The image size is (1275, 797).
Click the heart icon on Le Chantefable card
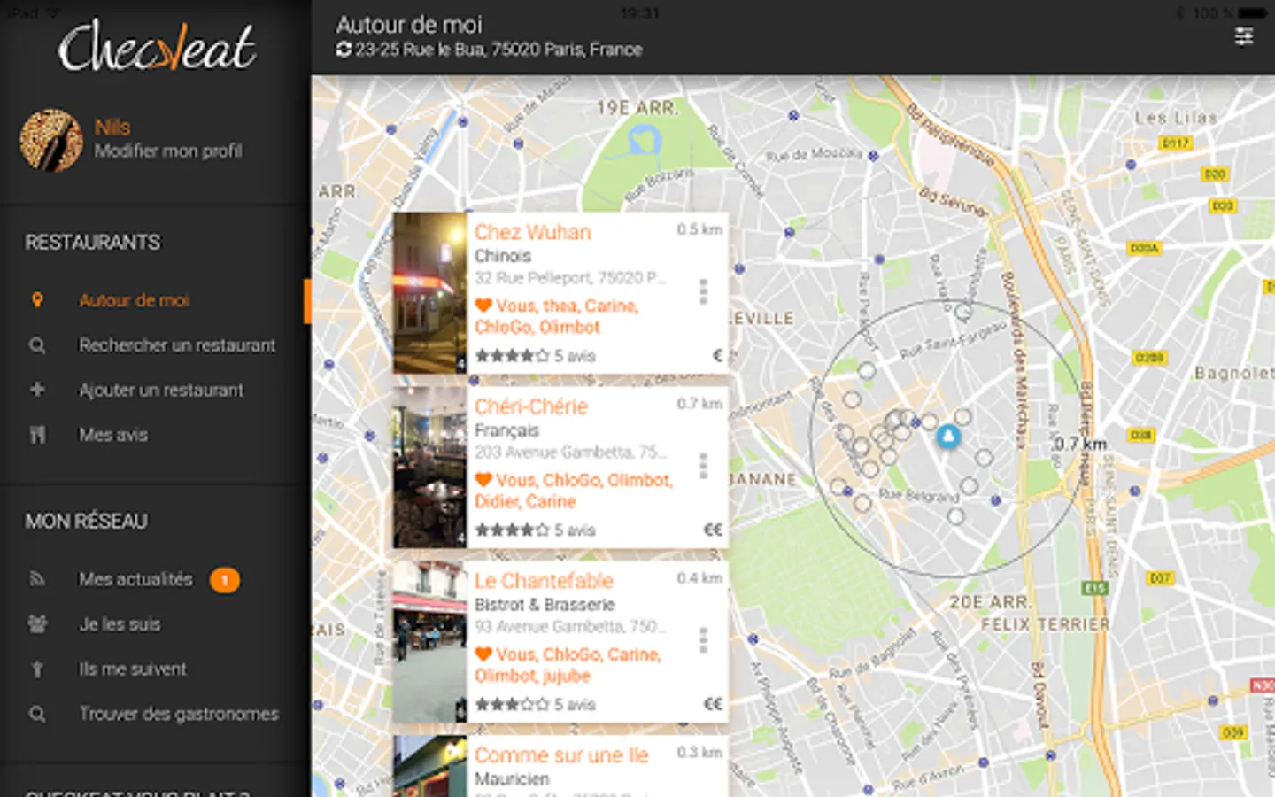click(x=483, y=654)
